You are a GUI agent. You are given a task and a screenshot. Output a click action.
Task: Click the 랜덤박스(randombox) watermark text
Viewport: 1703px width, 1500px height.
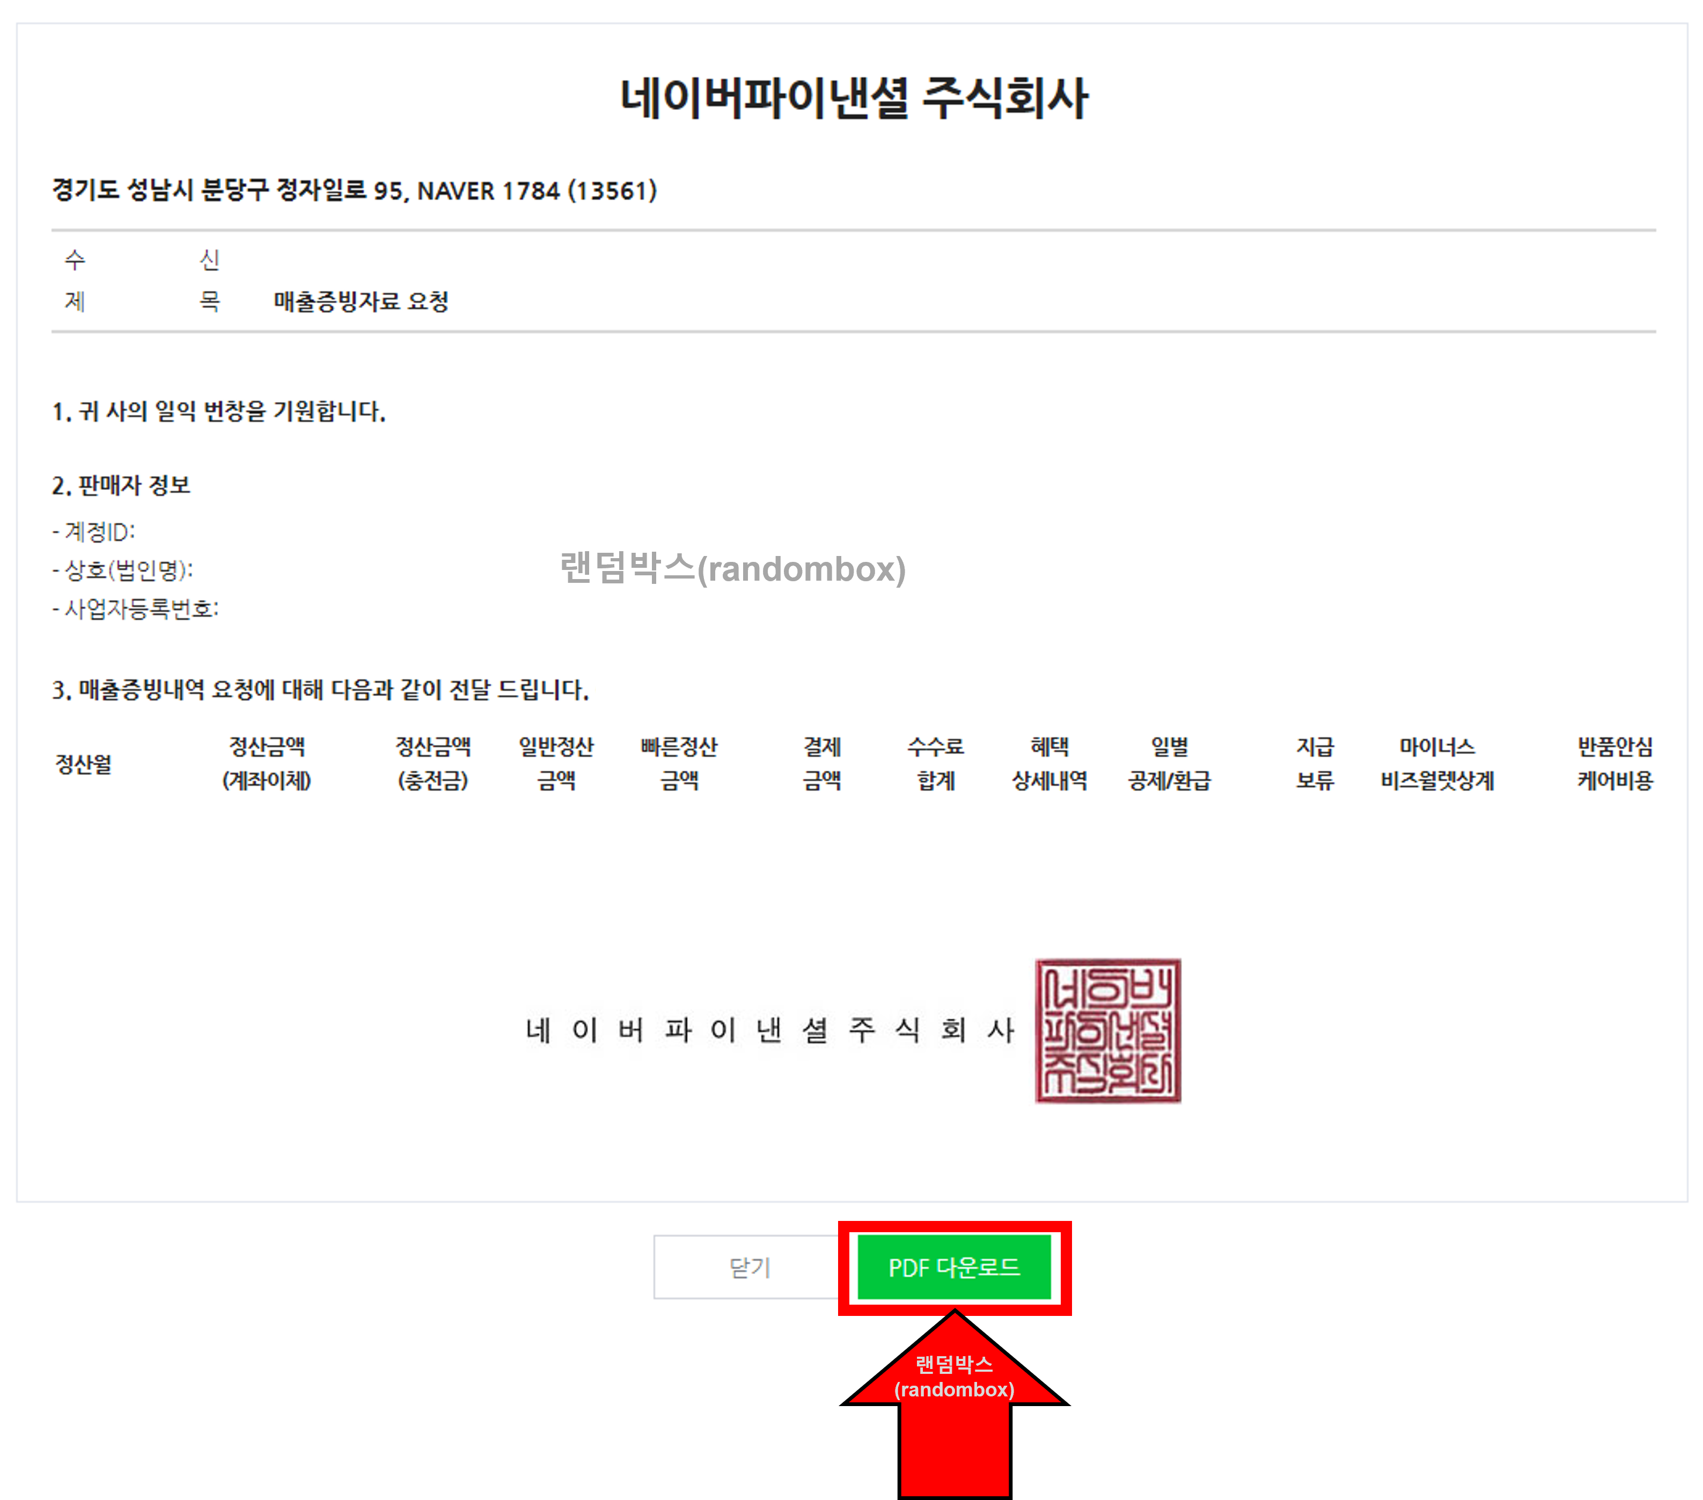coord(733,571)
